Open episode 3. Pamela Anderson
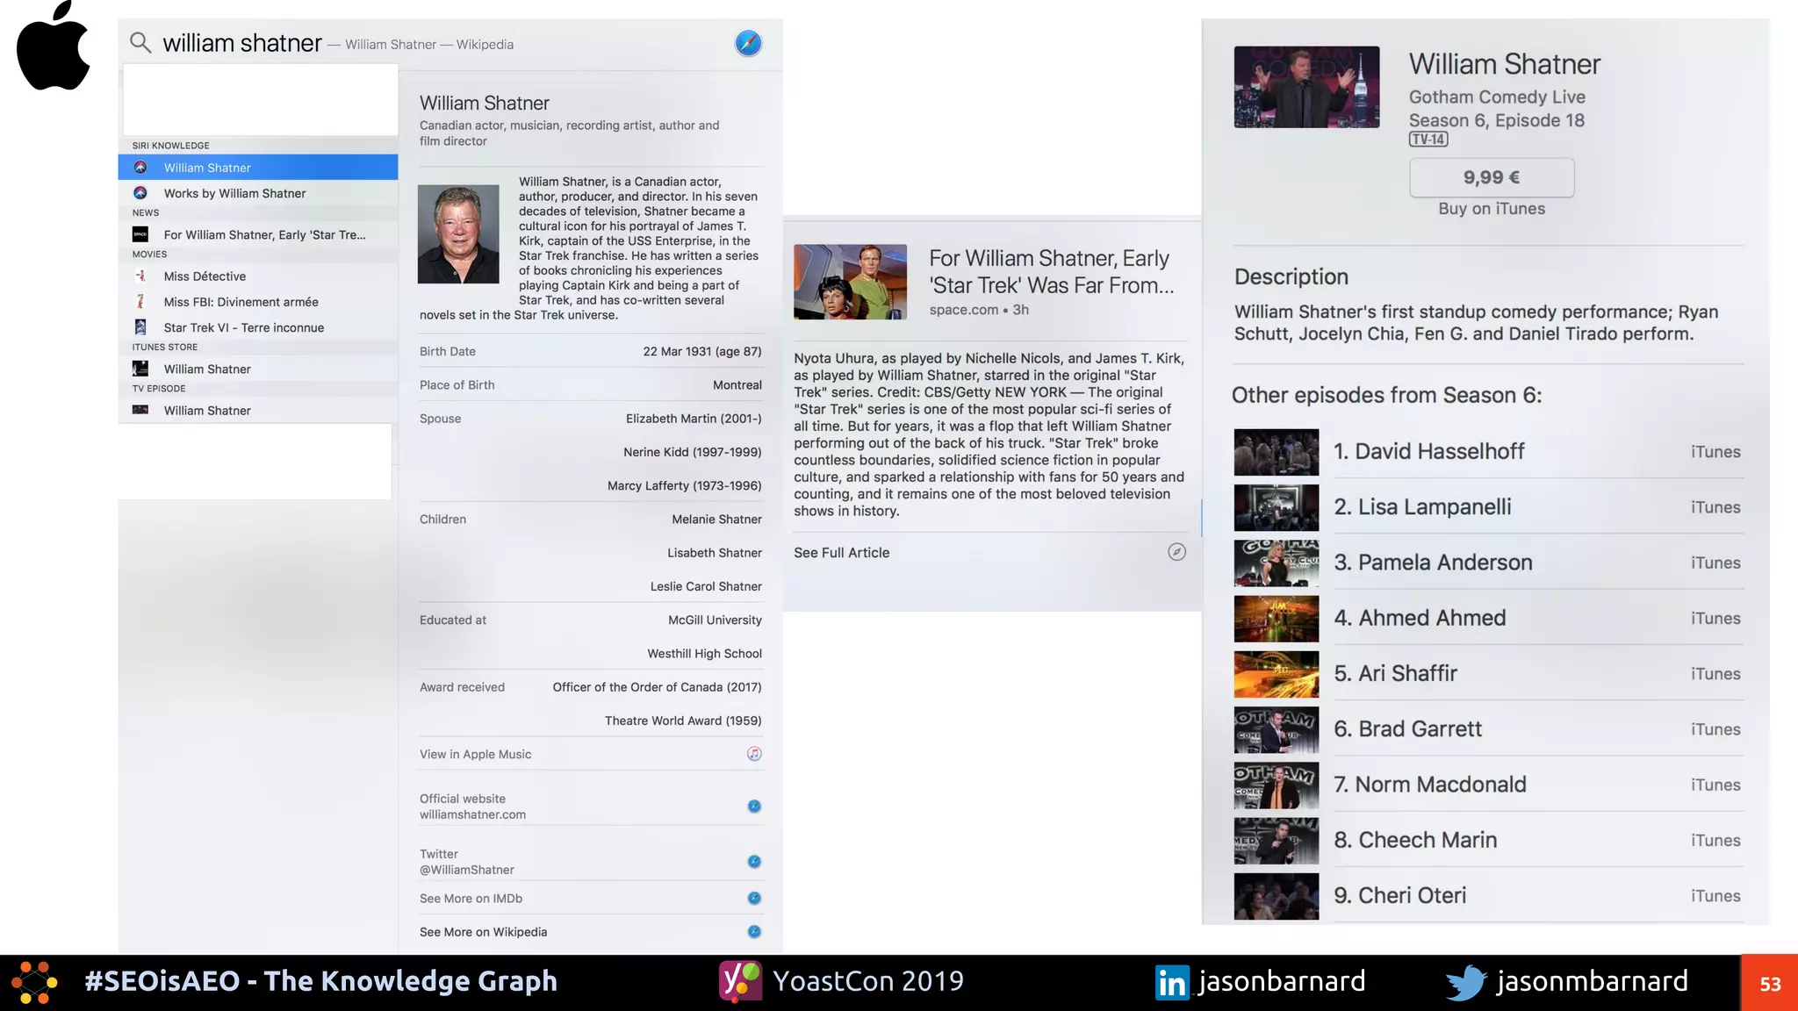 (1488, 563)
